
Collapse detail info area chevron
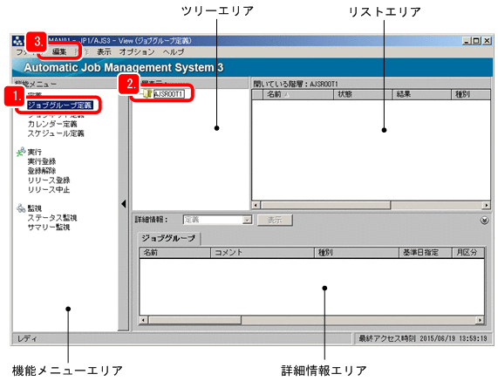click(x=484, y=220)
